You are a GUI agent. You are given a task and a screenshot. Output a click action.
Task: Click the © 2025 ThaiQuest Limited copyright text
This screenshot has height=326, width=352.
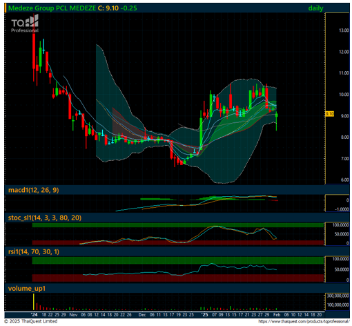31,321
